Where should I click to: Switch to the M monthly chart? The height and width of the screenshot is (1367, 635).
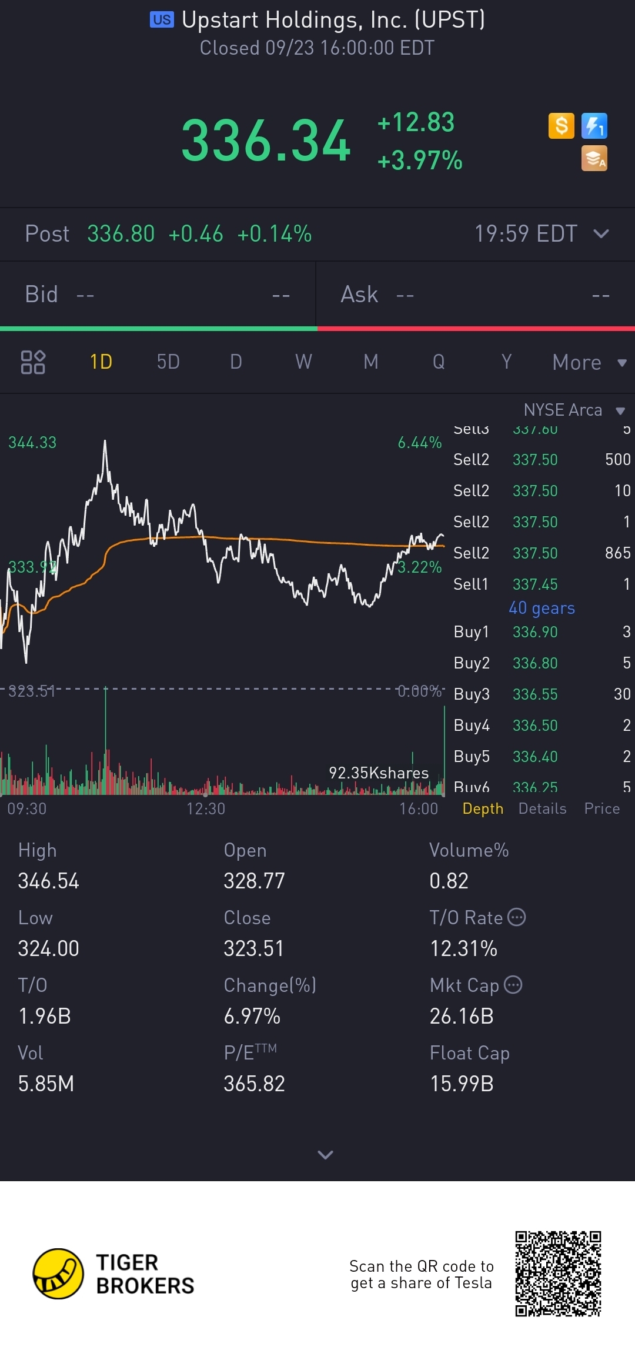[371, 362]
